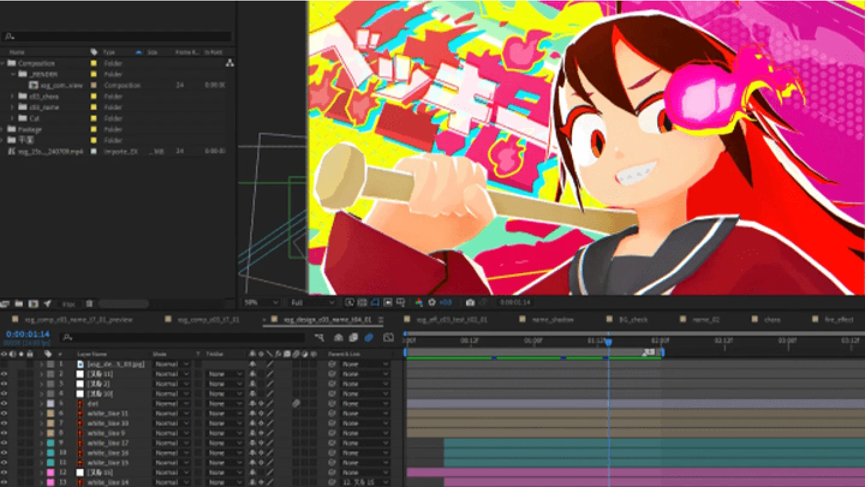865x487 pixels.
Task: Click pick whip icon for white_line 11 layer
Action: pos(332,413)
